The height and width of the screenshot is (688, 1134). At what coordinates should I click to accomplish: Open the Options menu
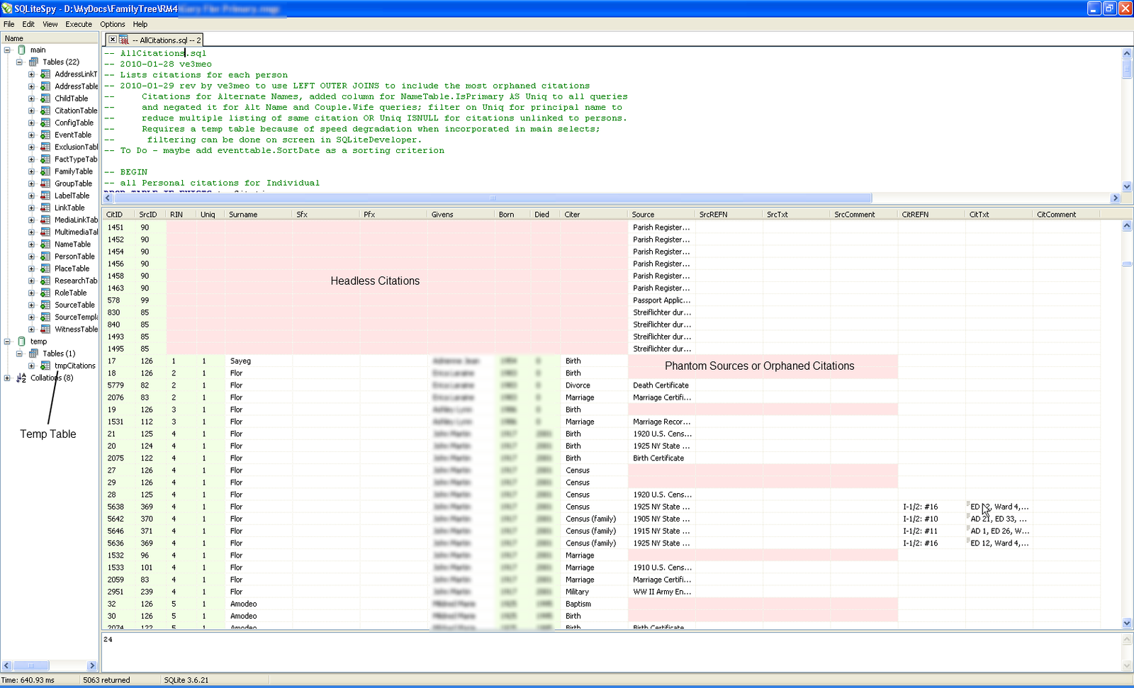coord(113,24)
